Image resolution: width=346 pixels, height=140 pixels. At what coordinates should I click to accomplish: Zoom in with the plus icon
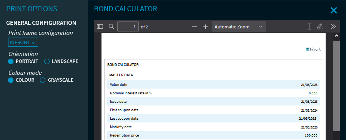pos(205,27)
